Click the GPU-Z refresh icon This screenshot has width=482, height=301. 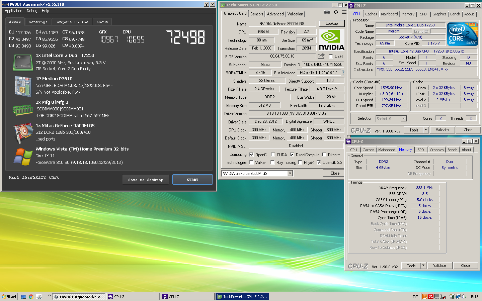(x=336, y=12)
